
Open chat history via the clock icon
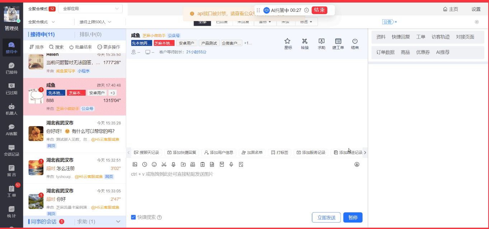[144, 164]
